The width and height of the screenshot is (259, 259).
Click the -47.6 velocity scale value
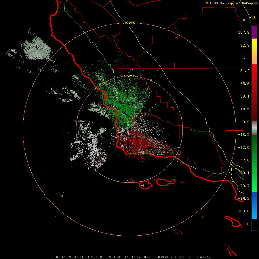tap(244, 160)
